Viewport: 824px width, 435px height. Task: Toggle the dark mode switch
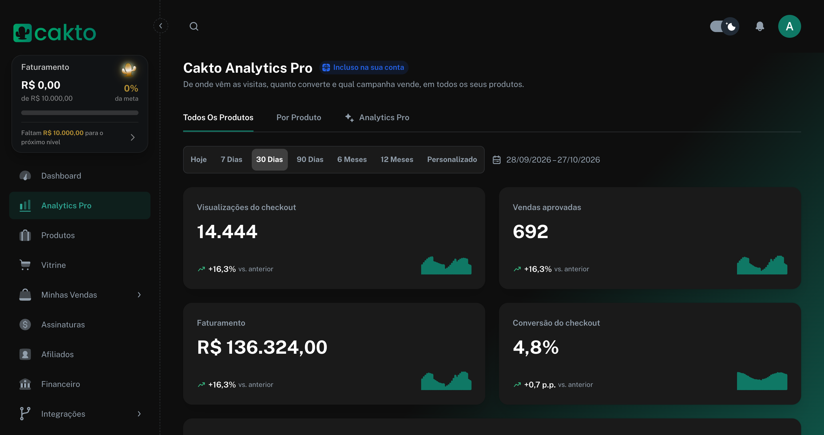(724, 26)
